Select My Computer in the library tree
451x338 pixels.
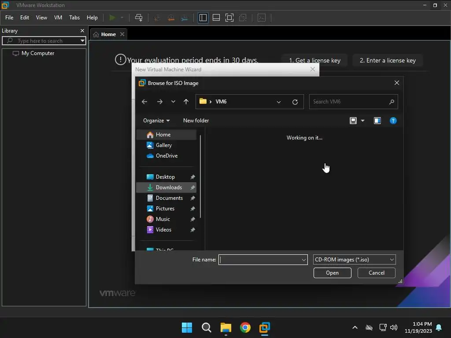pyautogui.click(x=38, y=53)
